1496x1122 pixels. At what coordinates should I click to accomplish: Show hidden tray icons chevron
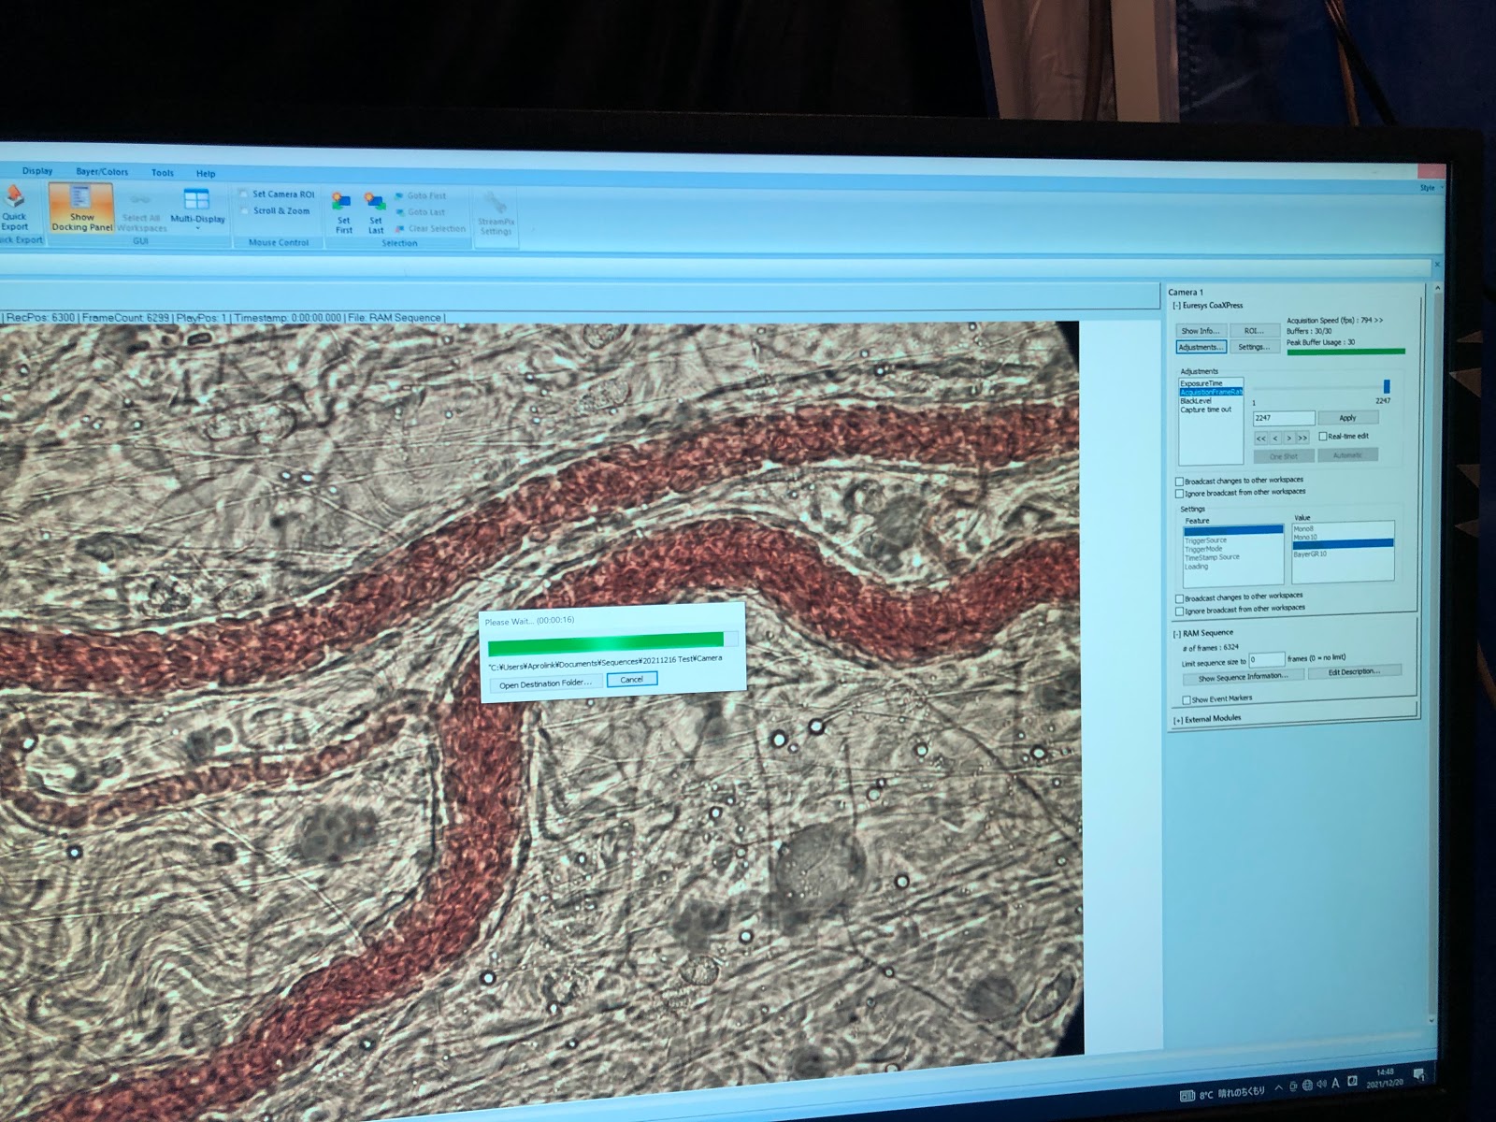[x=1278, y=1088]
